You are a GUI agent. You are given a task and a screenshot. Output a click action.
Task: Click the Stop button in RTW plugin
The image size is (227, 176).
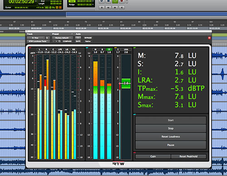point(171,128)
